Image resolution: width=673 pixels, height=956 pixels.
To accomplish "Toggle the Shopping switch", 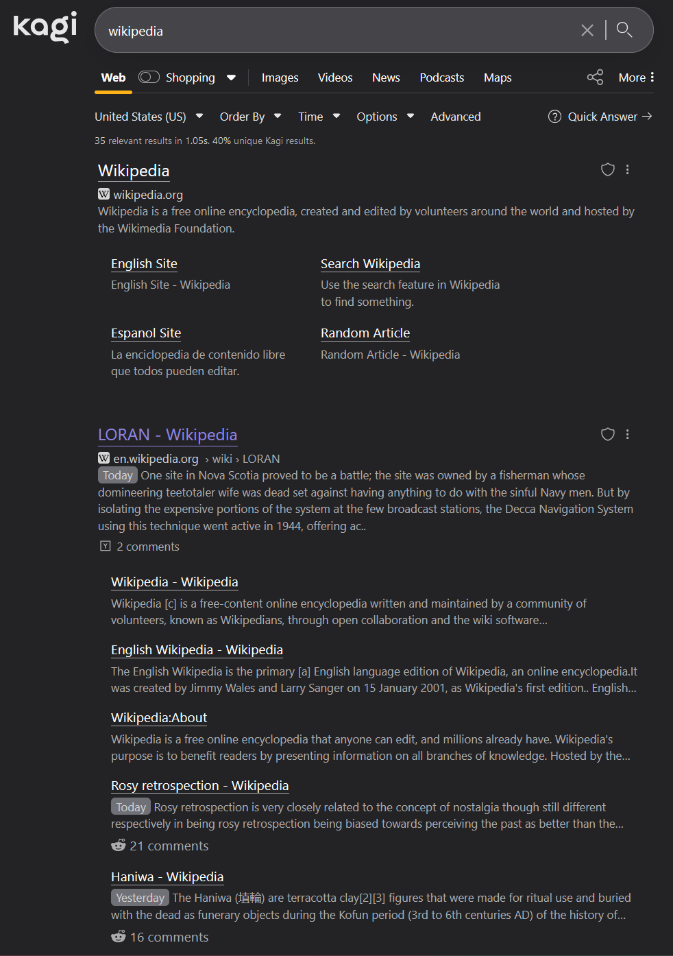I will click(149, 77).
